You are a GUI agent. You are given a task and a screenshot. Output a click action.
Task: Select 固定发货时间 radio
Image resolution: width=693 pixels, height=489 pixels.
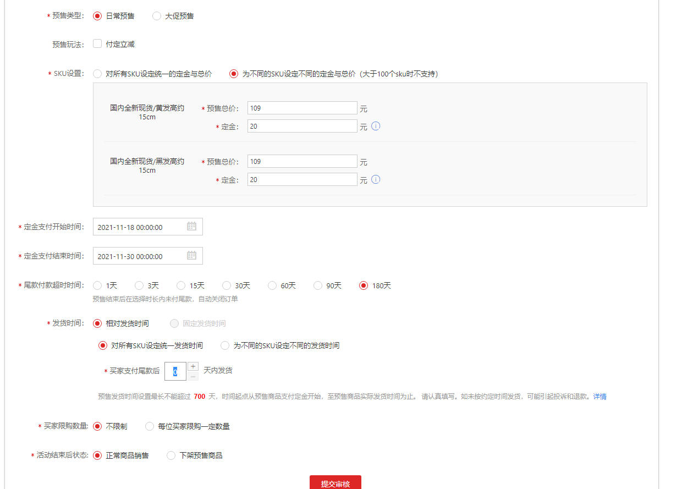[x=174, y=323]
